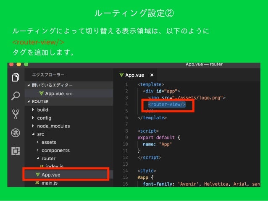This screenshot has height=201, width=268.
Task: Click the <template> opening tag on line 1
Action: [x=151, y=84]
